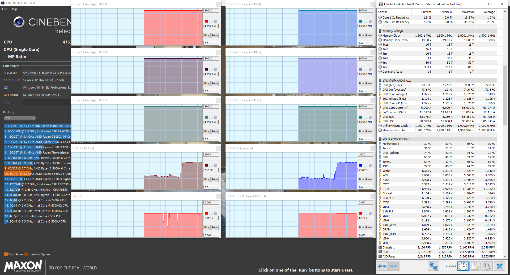Click dark purple swatch in Core 1 graph

pos(206,69)
